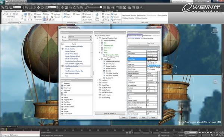Collapse the New Panel tree node
Image resolution: width=224 pixels, height=137 pixels.
point(100,59)
